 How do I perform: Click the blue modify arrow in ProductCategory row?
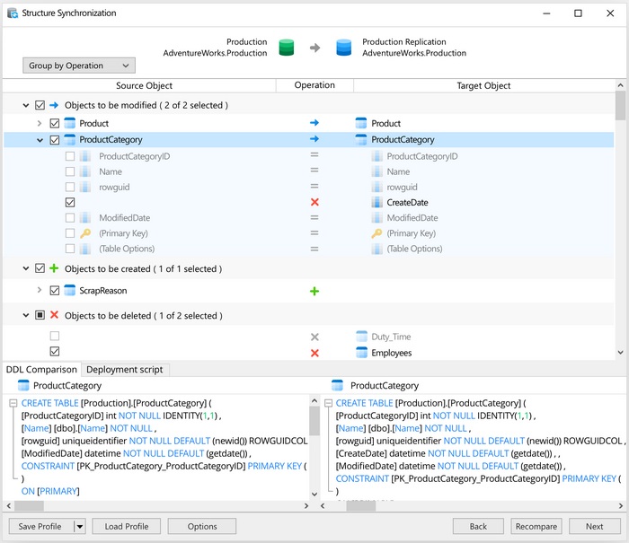[x=314, y=138]
